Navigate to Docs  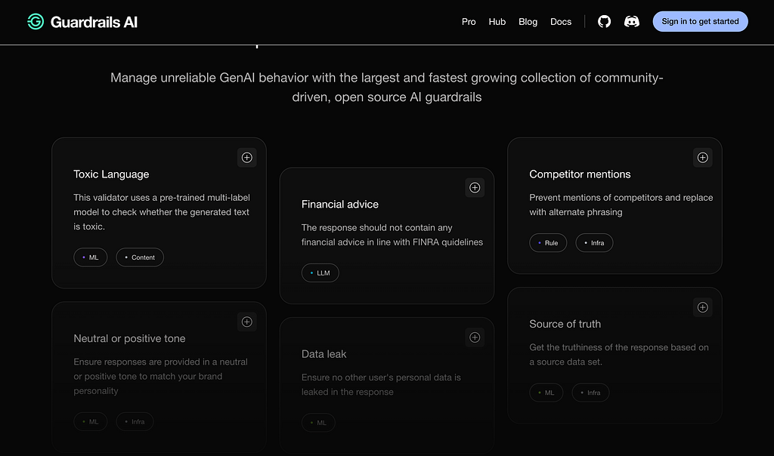point(561,22)
